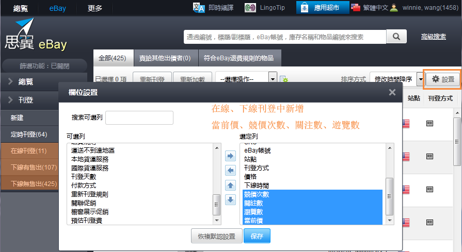
Task: Select 競價次數 in selected columns
Action: point(313,194)
